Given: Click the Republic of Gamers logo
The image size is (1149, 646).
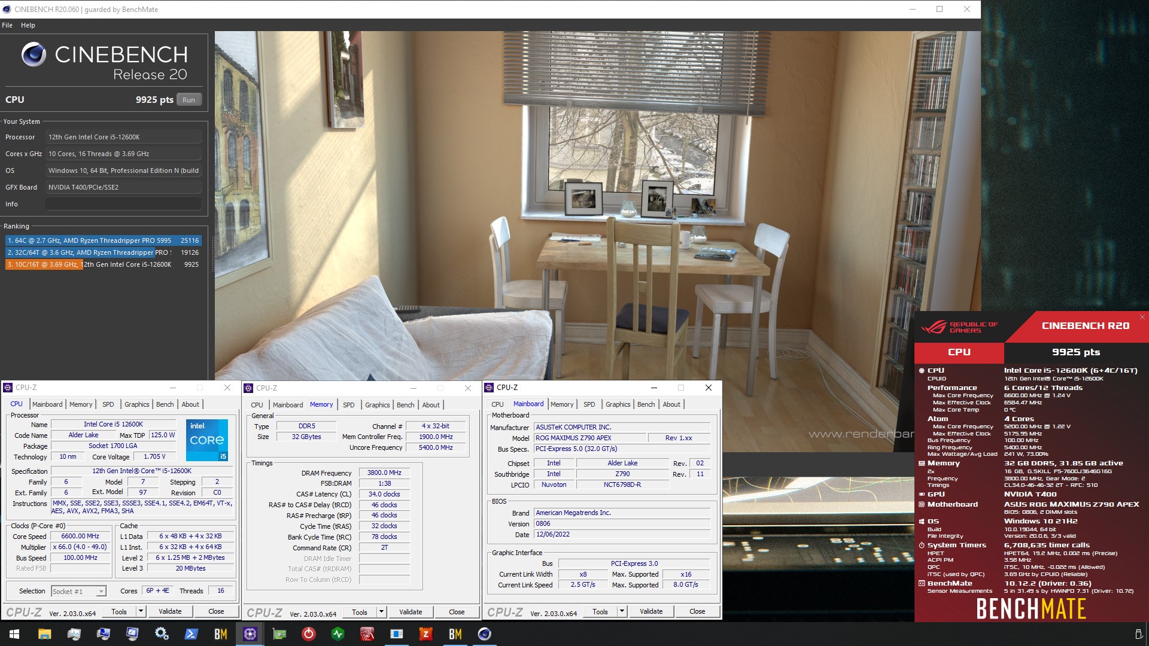Looking at the screenshot, I should coord(959,327).
